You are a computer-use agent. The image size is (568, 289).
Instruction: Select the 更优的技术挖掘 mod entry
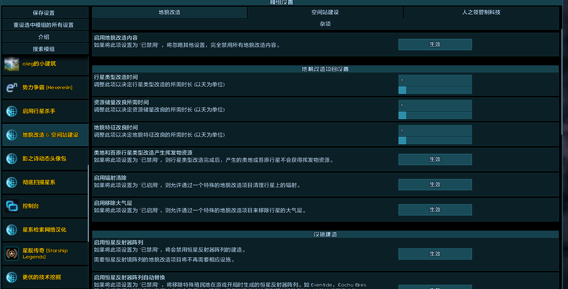(45, 277)
